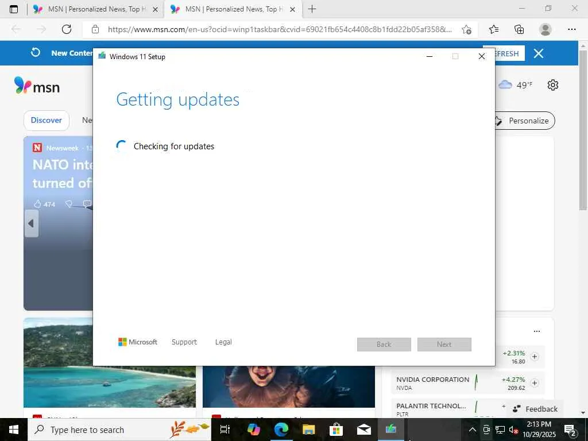Open Windows 11 Setup taskbar icon
The width and height of the screenshot is (588, 441).
click(x=390, y=430)
